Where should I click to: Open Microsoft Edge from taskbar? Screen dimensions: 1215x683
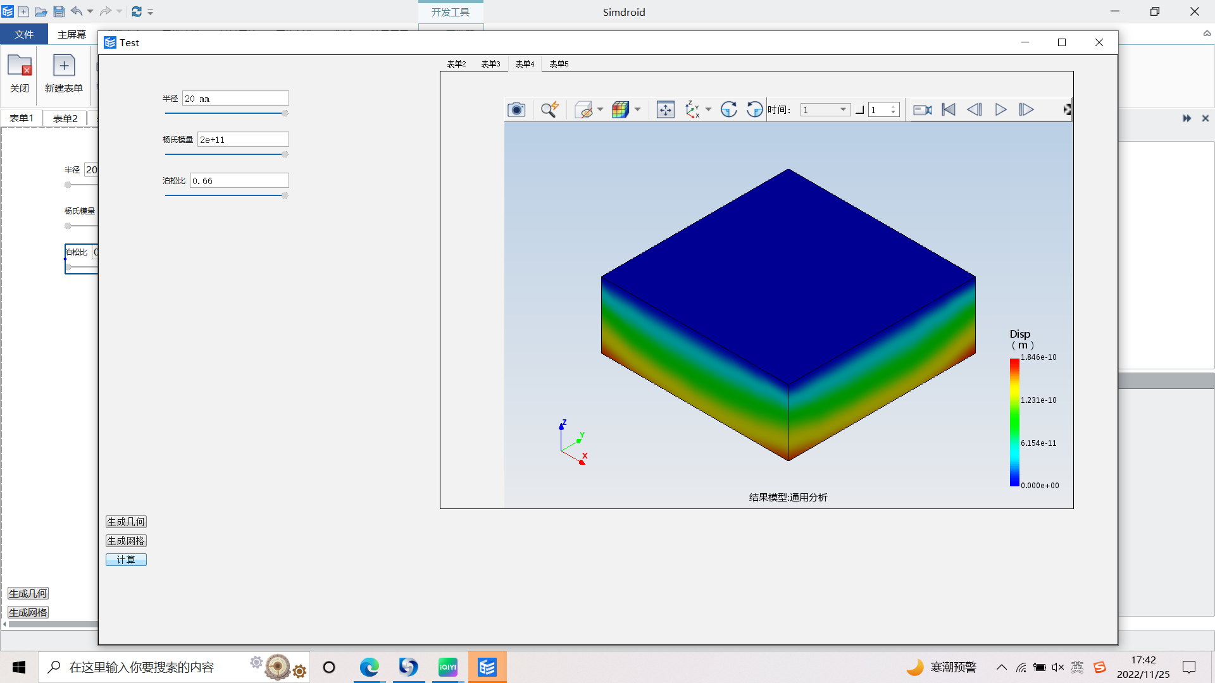click(x=369, y=667)
